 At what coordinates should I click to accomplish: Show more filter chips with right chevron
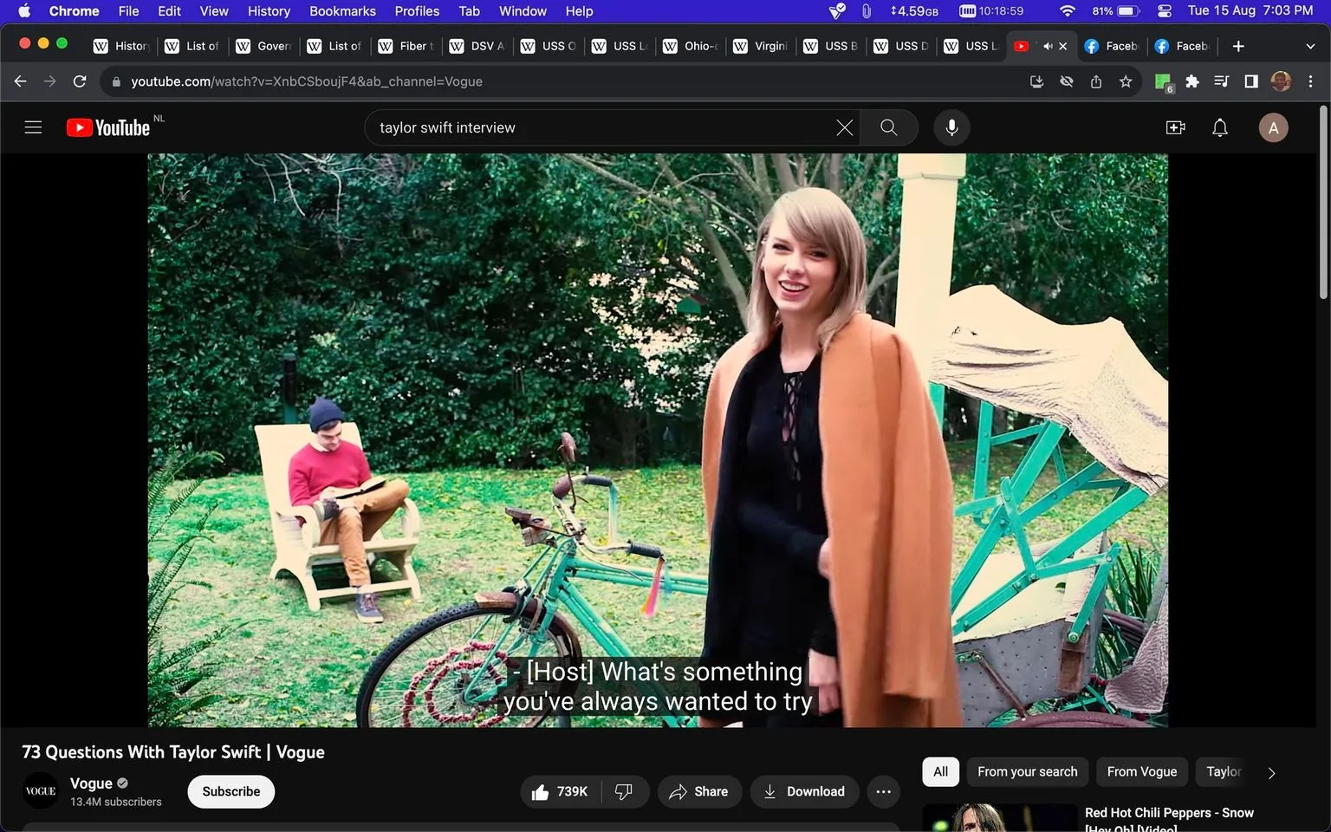(x=1271, y=772)
